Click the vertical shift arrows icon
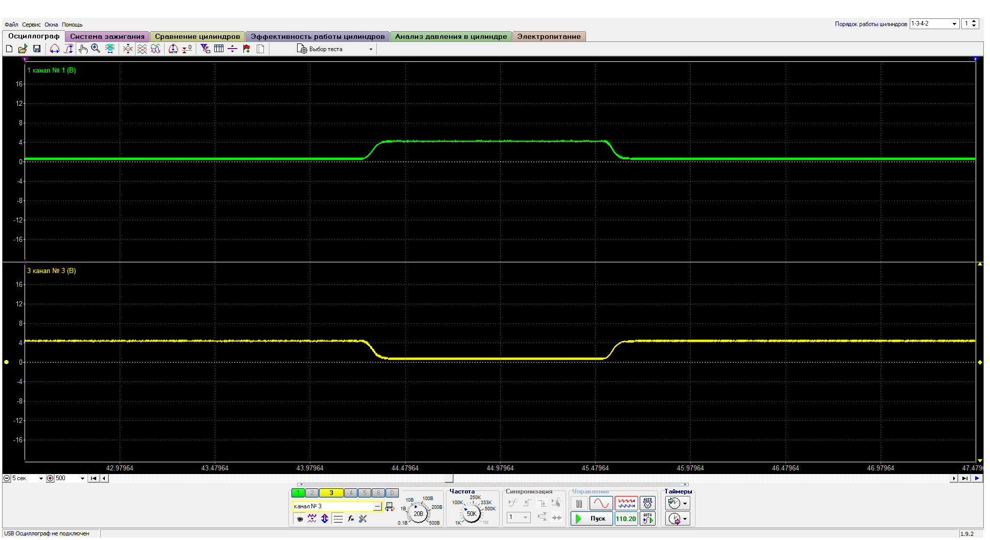 [325, 519]
